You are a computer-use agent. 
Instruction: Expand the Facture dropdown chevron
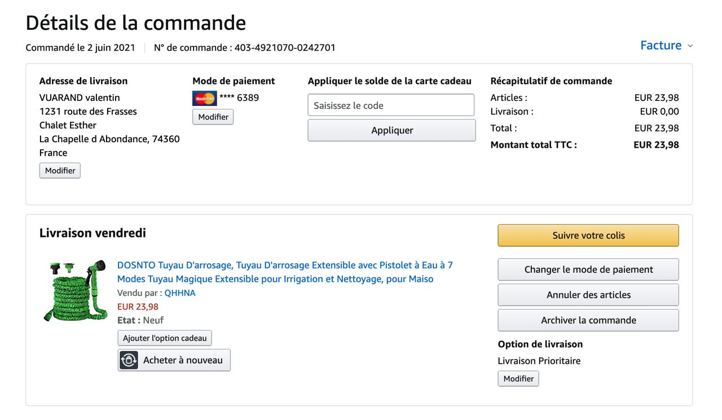tap(690, 46)
